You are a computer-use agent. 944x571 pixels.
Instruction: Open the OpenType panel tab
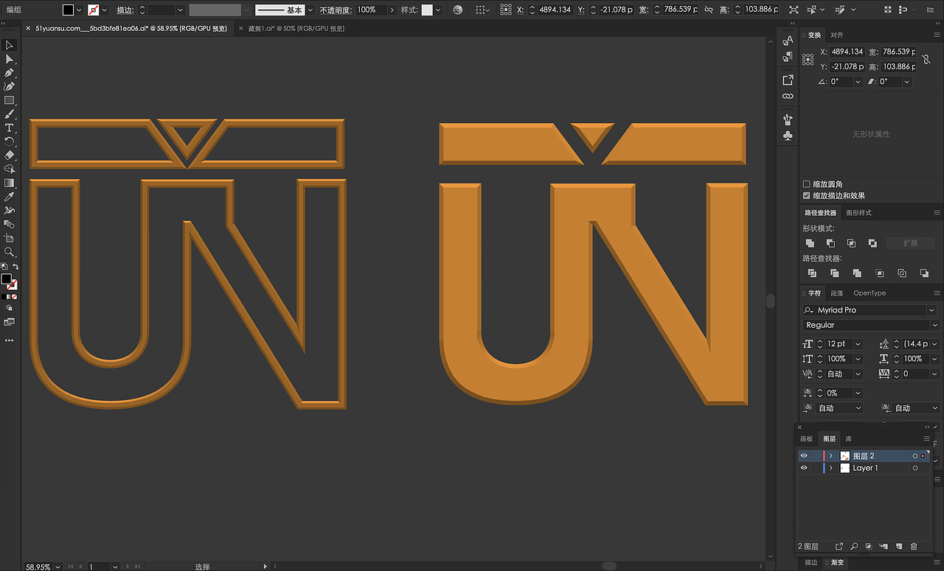tap(870, 293)
